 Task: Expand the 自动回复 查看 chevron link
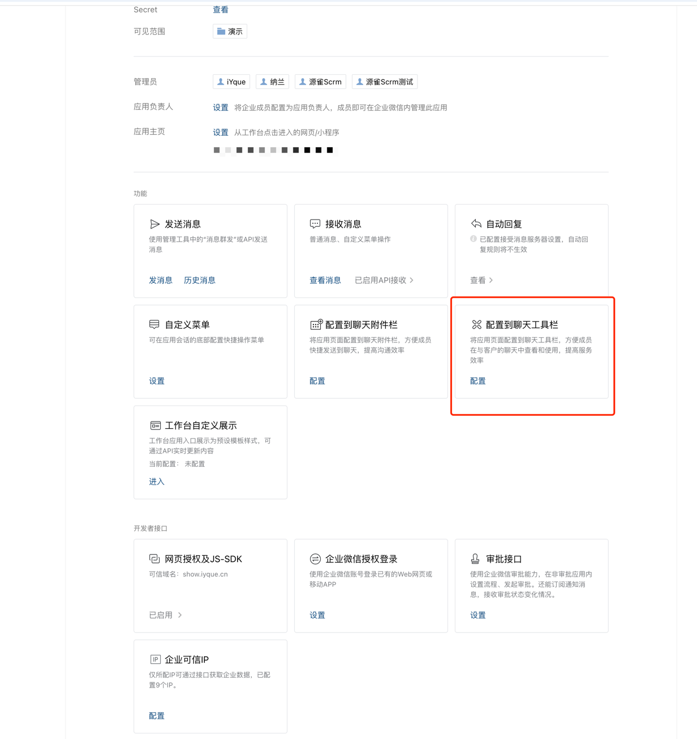tap(481, 280)
